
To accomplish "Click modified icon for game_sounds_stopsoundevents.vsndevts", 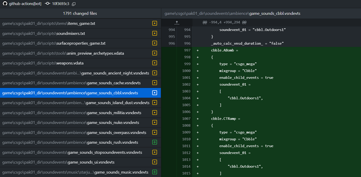I will pyautogui.click(x=155, y=152).
